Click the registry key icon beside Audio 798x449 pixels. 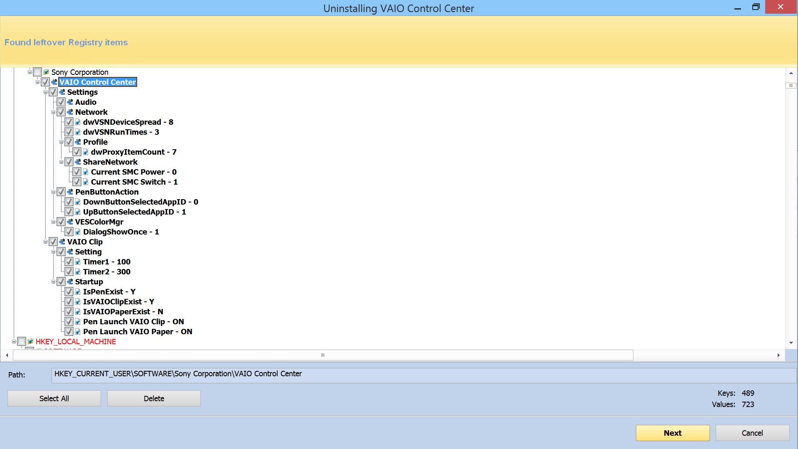click(x=70, y=102)
